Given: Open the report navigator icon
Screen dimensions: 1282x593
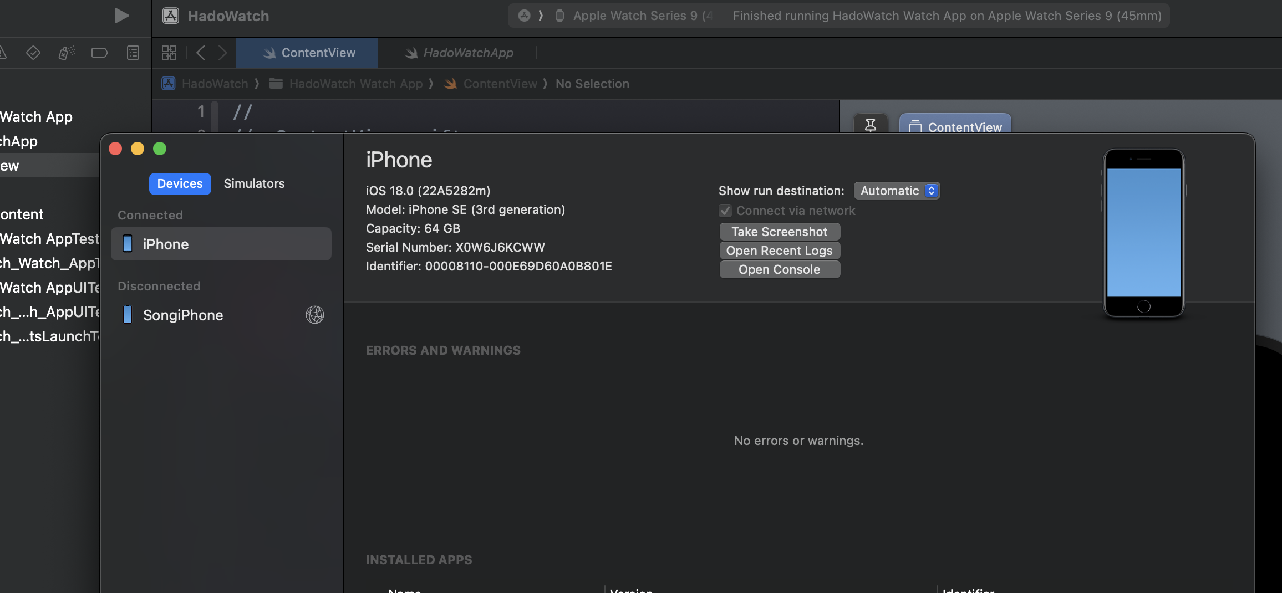Looking at the screenshot, I should click(133, 53).
